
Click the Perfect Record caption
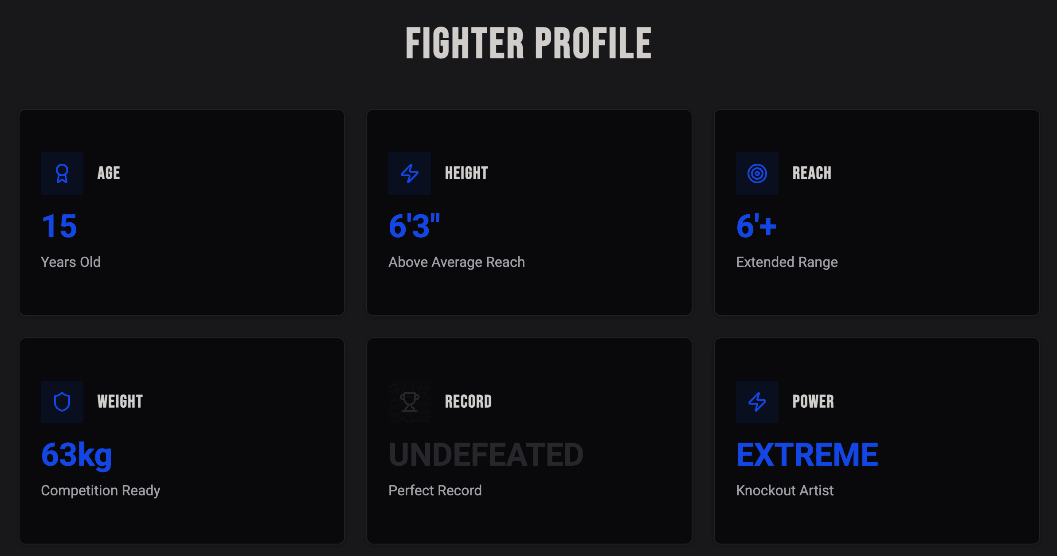point(435,490)
